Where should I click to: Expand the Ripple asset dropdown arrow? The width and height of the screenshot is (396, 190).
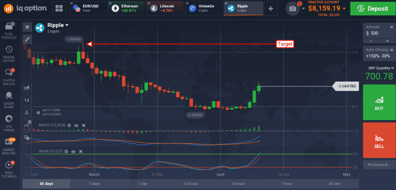67,25
